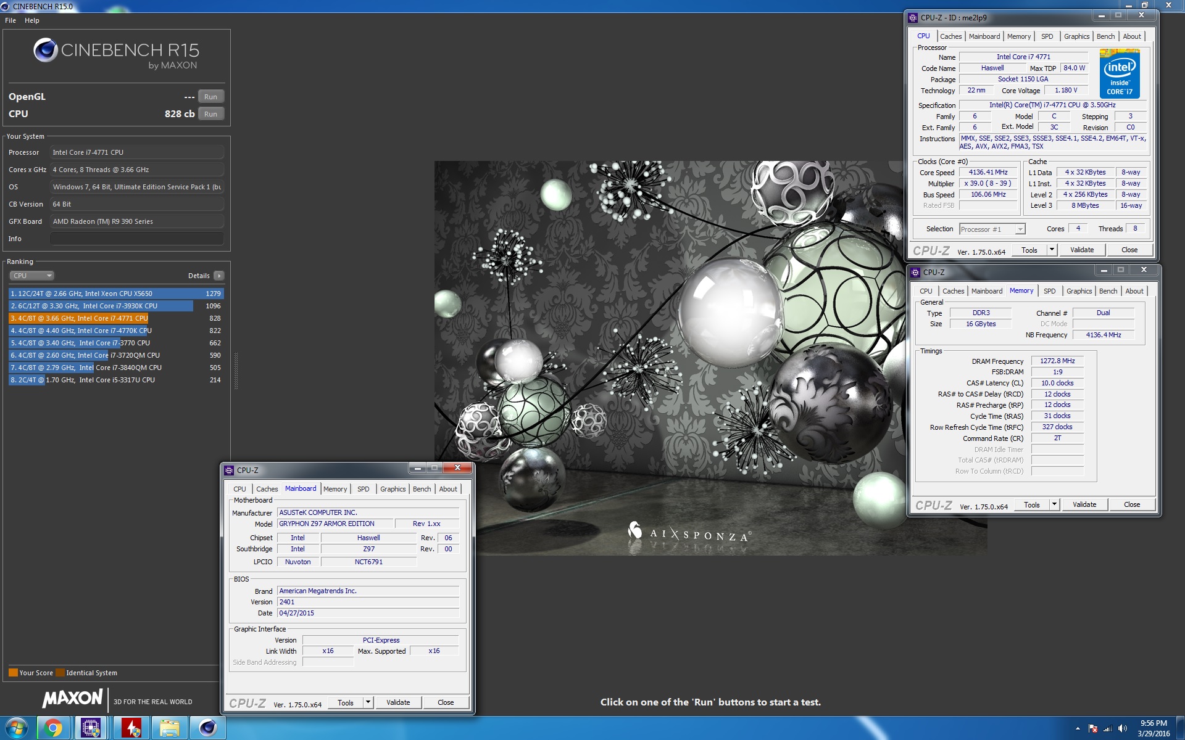Open Mainboard tab in top CPU-Z window
The width and height of the screenshot is (1185, 740).
click(x=984, y=36)
